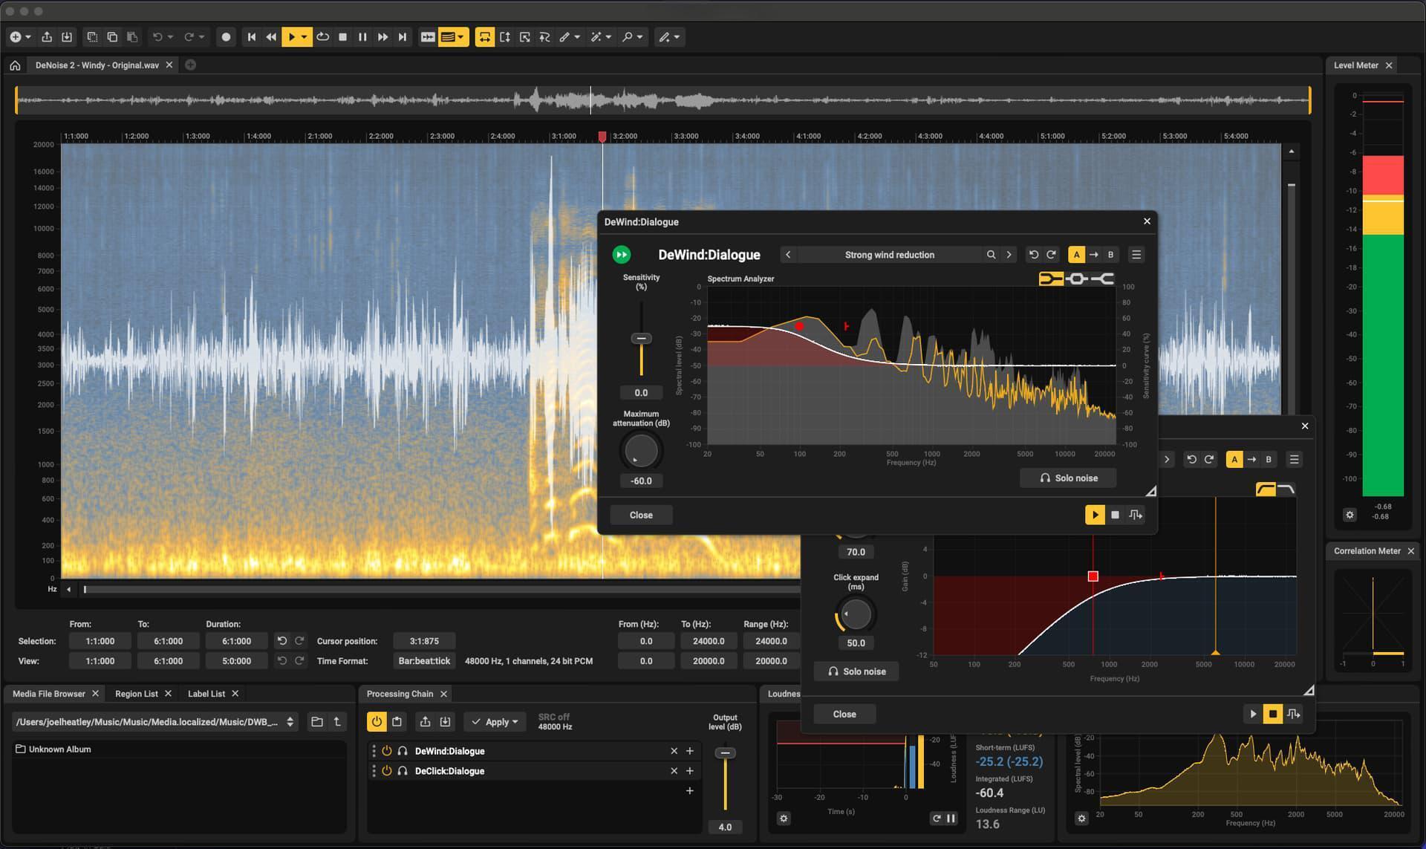Skip to the end with the toolbar button
1426x849 pixels.
coord(403,36)
